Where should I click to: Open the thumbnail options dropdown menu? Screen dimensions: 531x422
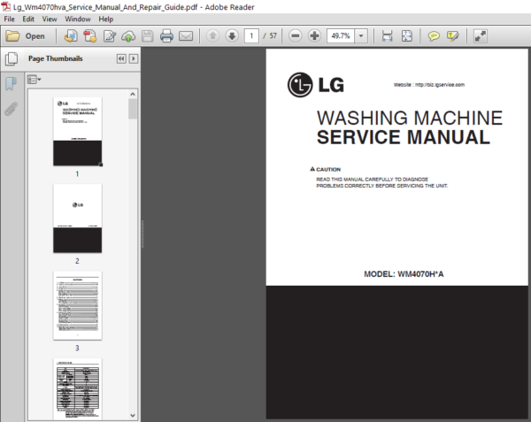click(34, 80)
